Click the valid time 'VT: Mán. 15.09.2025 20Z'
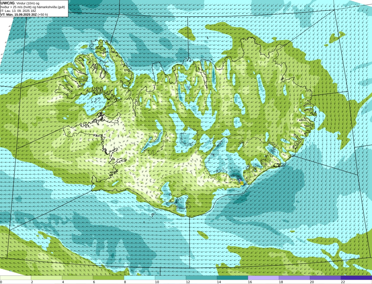The width and height of the screenshot is (372, 284). 19,15
